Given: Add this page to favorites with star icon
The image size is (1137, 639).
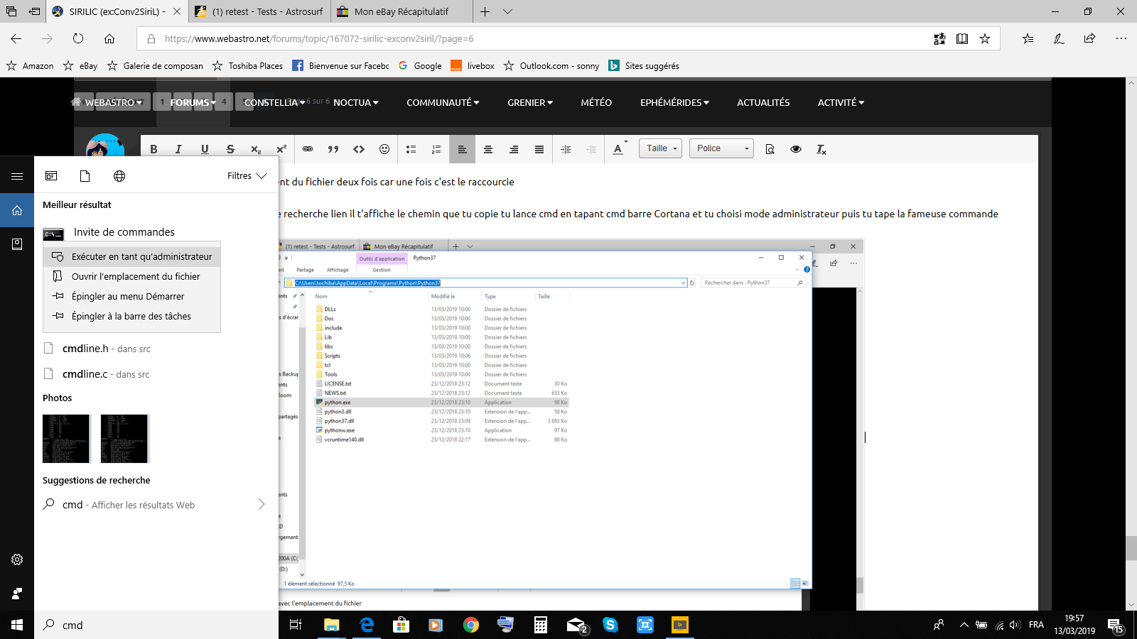Looking at the screenshot, I should [x=985, y=38].
